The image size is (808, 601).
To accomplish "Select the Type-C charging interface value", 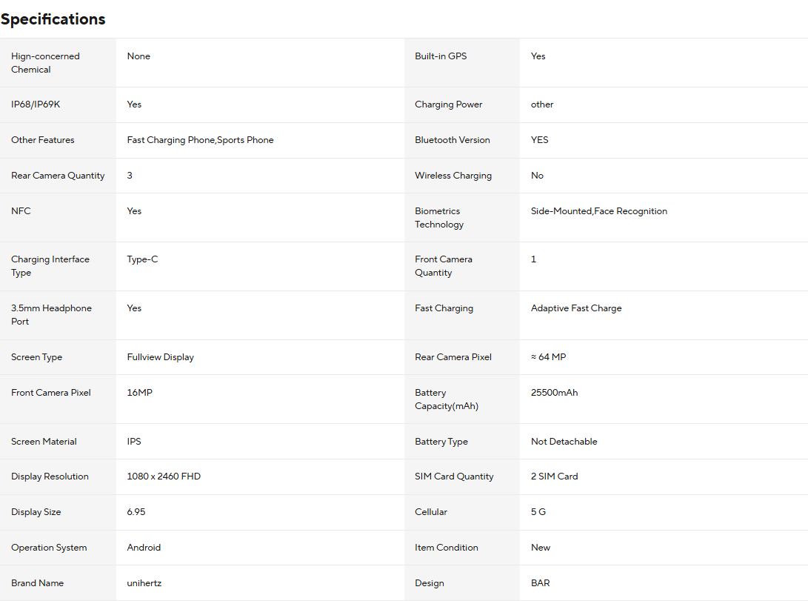I will coord(143,259).
